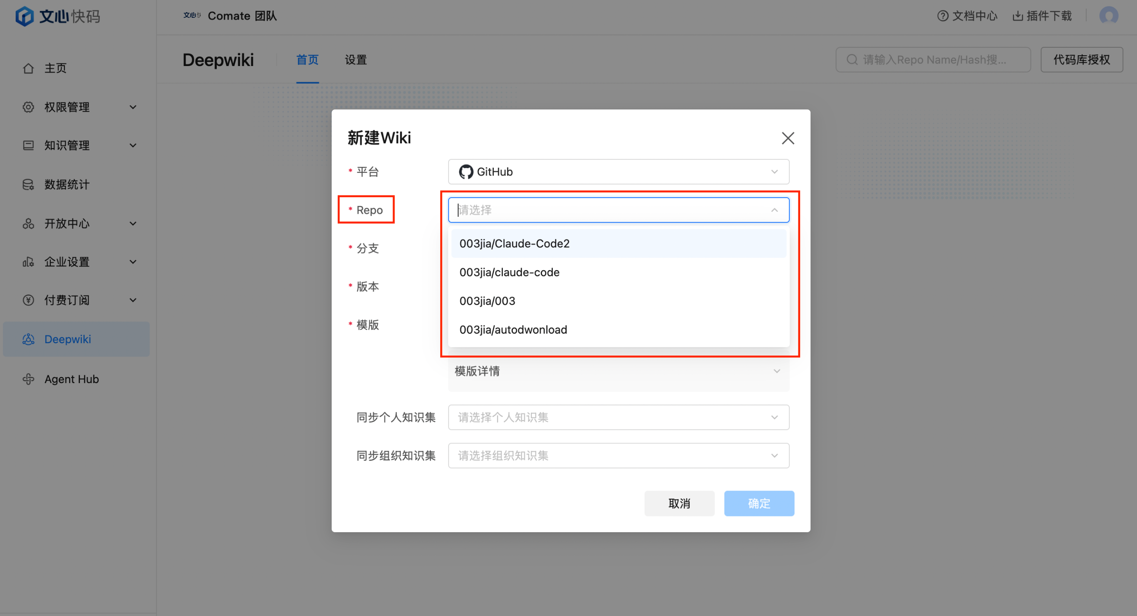Open Deepwiki in sidebar
Screen dimensions: 1137x616
76,339
